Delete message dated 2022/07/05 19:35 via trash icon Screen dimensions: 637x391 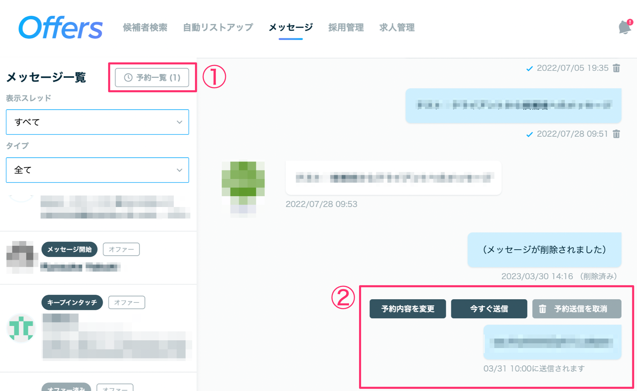tap(616, 68)
